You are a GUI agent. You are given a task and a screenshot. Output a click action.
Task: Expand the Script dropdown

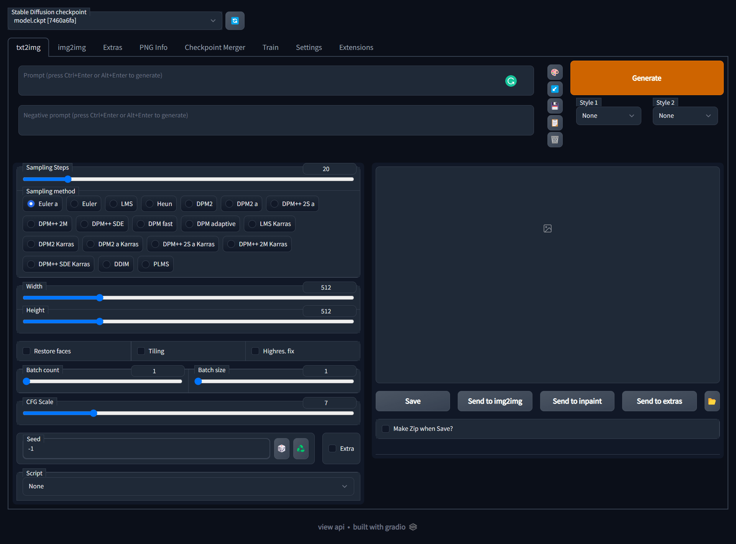pos(188,486)
